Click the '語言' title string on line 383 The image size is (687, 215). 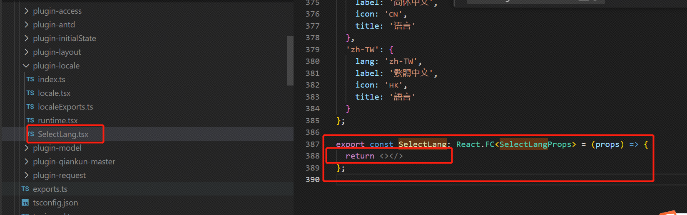pyautogui.click(x=402, y=97)
